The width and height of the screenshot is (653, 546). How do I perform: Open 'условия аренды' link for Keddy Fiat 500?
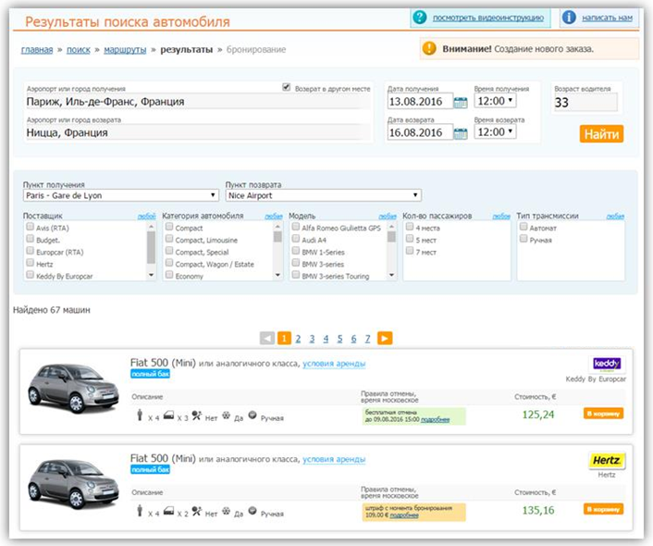(334, 364)
